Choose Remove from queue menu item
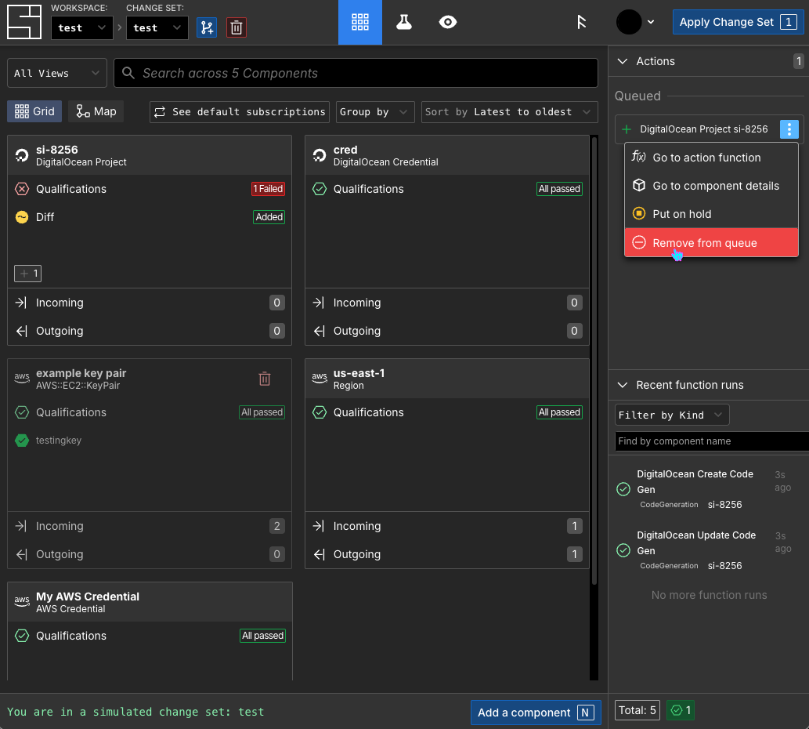The height and width of the screenshot is (729, 809). 704,243
